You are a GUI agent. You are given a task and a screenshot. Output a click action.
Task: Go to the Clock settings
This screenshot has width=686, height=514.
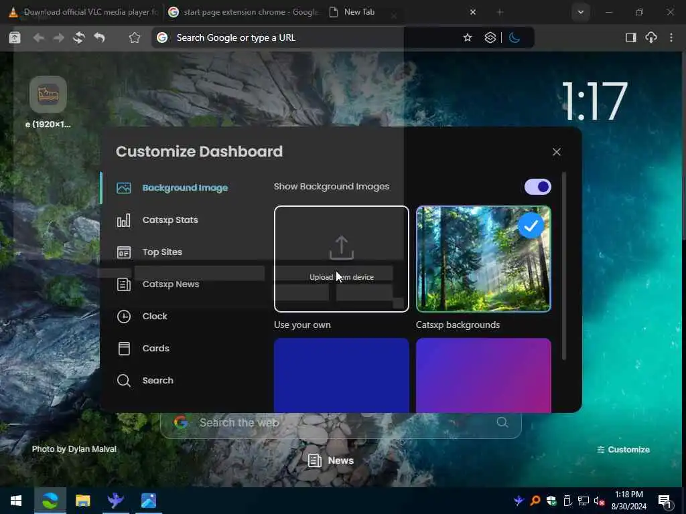(x=142, y=317)
